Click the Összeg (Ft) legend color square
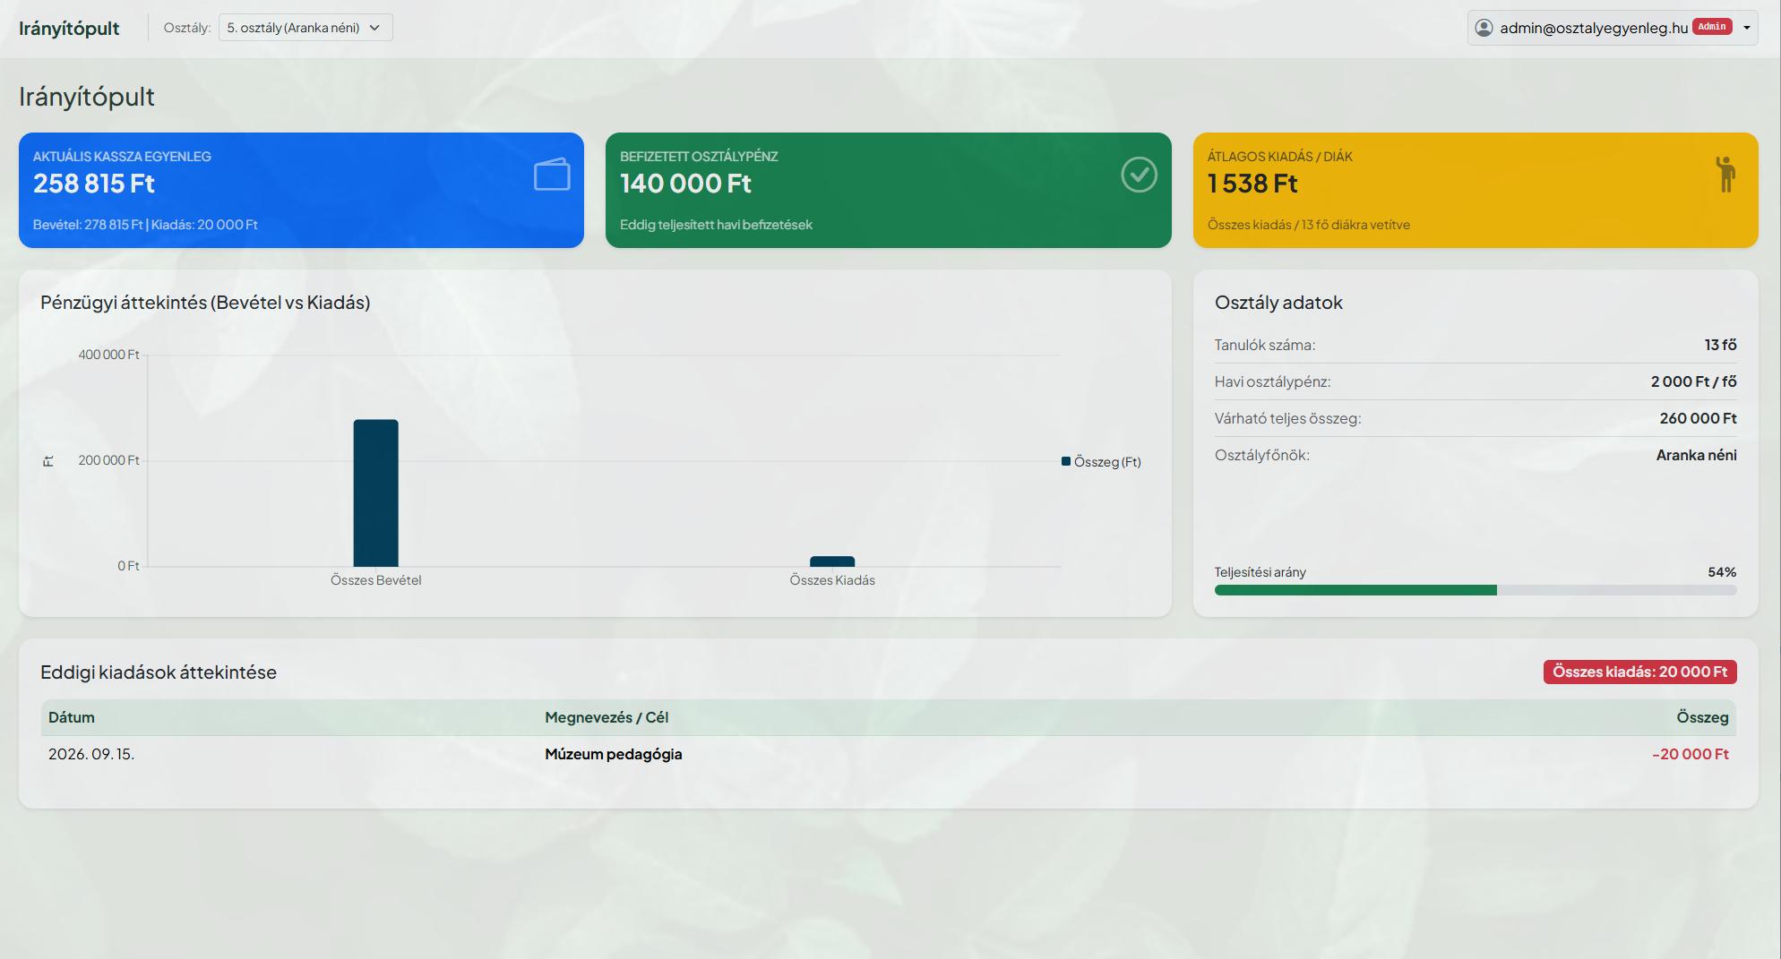This screenshot has height=959, width=1781. click(x=1066, y=461)
